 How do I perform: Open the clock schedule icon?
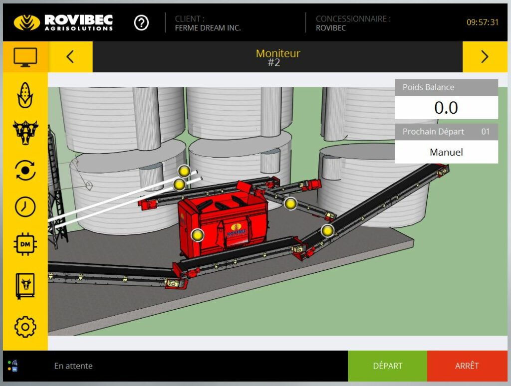(x=25, y=207)
